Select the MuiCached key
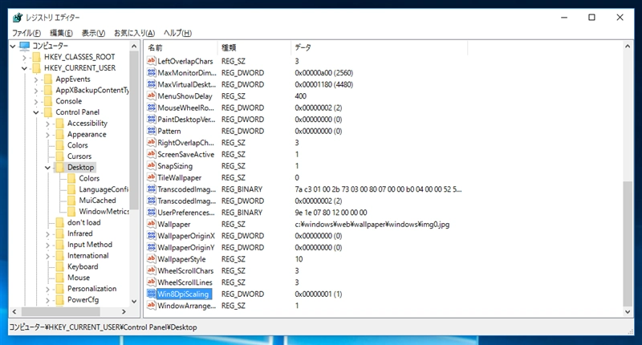Image resolution: width=642 pixels, height=345 pixels. click(x=97, y=201)
